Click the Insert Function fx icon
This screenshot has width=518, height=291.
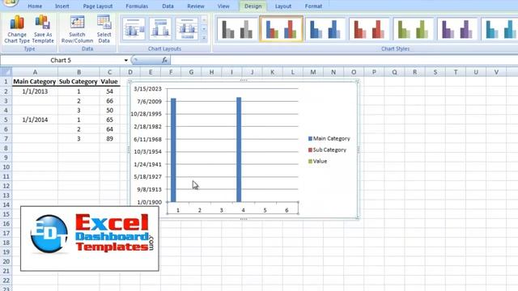coord(164,61)
